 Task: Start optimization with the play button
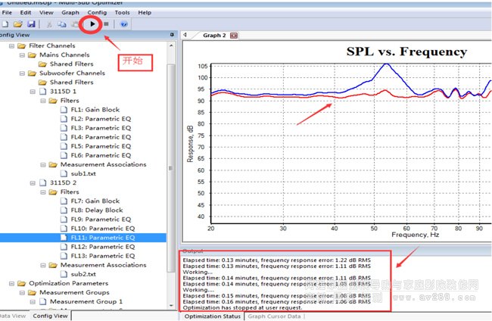[92, 24]
